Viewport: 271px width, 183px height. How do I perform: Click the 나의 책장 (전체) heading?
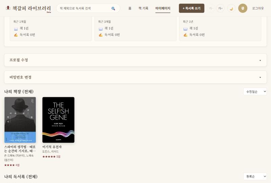(x=19, y=91)
